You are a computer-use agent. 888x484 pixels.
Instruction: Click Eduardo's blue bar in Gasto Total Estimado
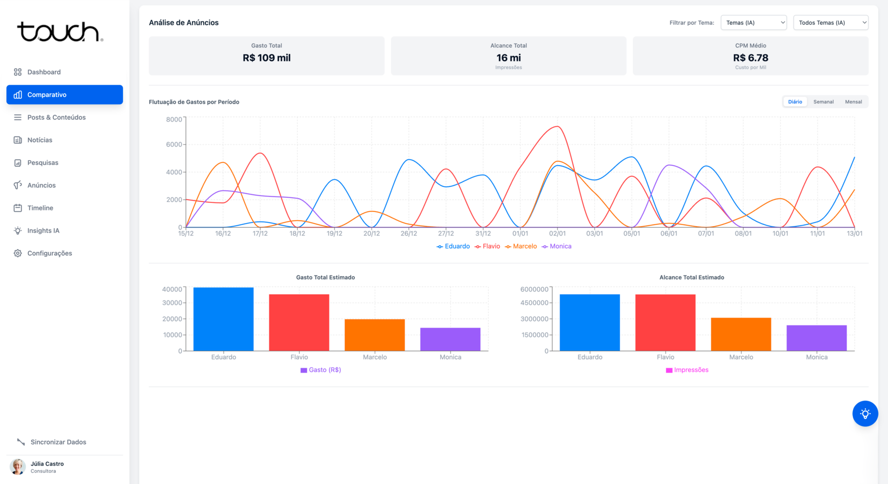pyautogui.click(x=223, y=319)
